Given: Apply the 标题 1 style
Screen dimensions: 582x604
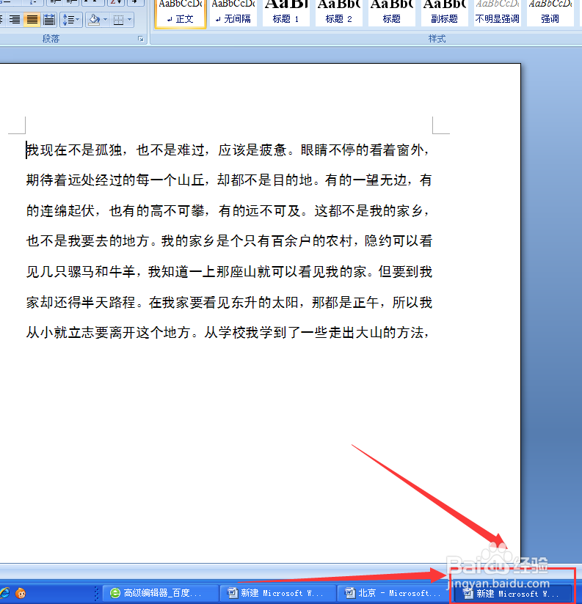Looking at the screenshot, I should pyautogui.click(x=285, y=13).
